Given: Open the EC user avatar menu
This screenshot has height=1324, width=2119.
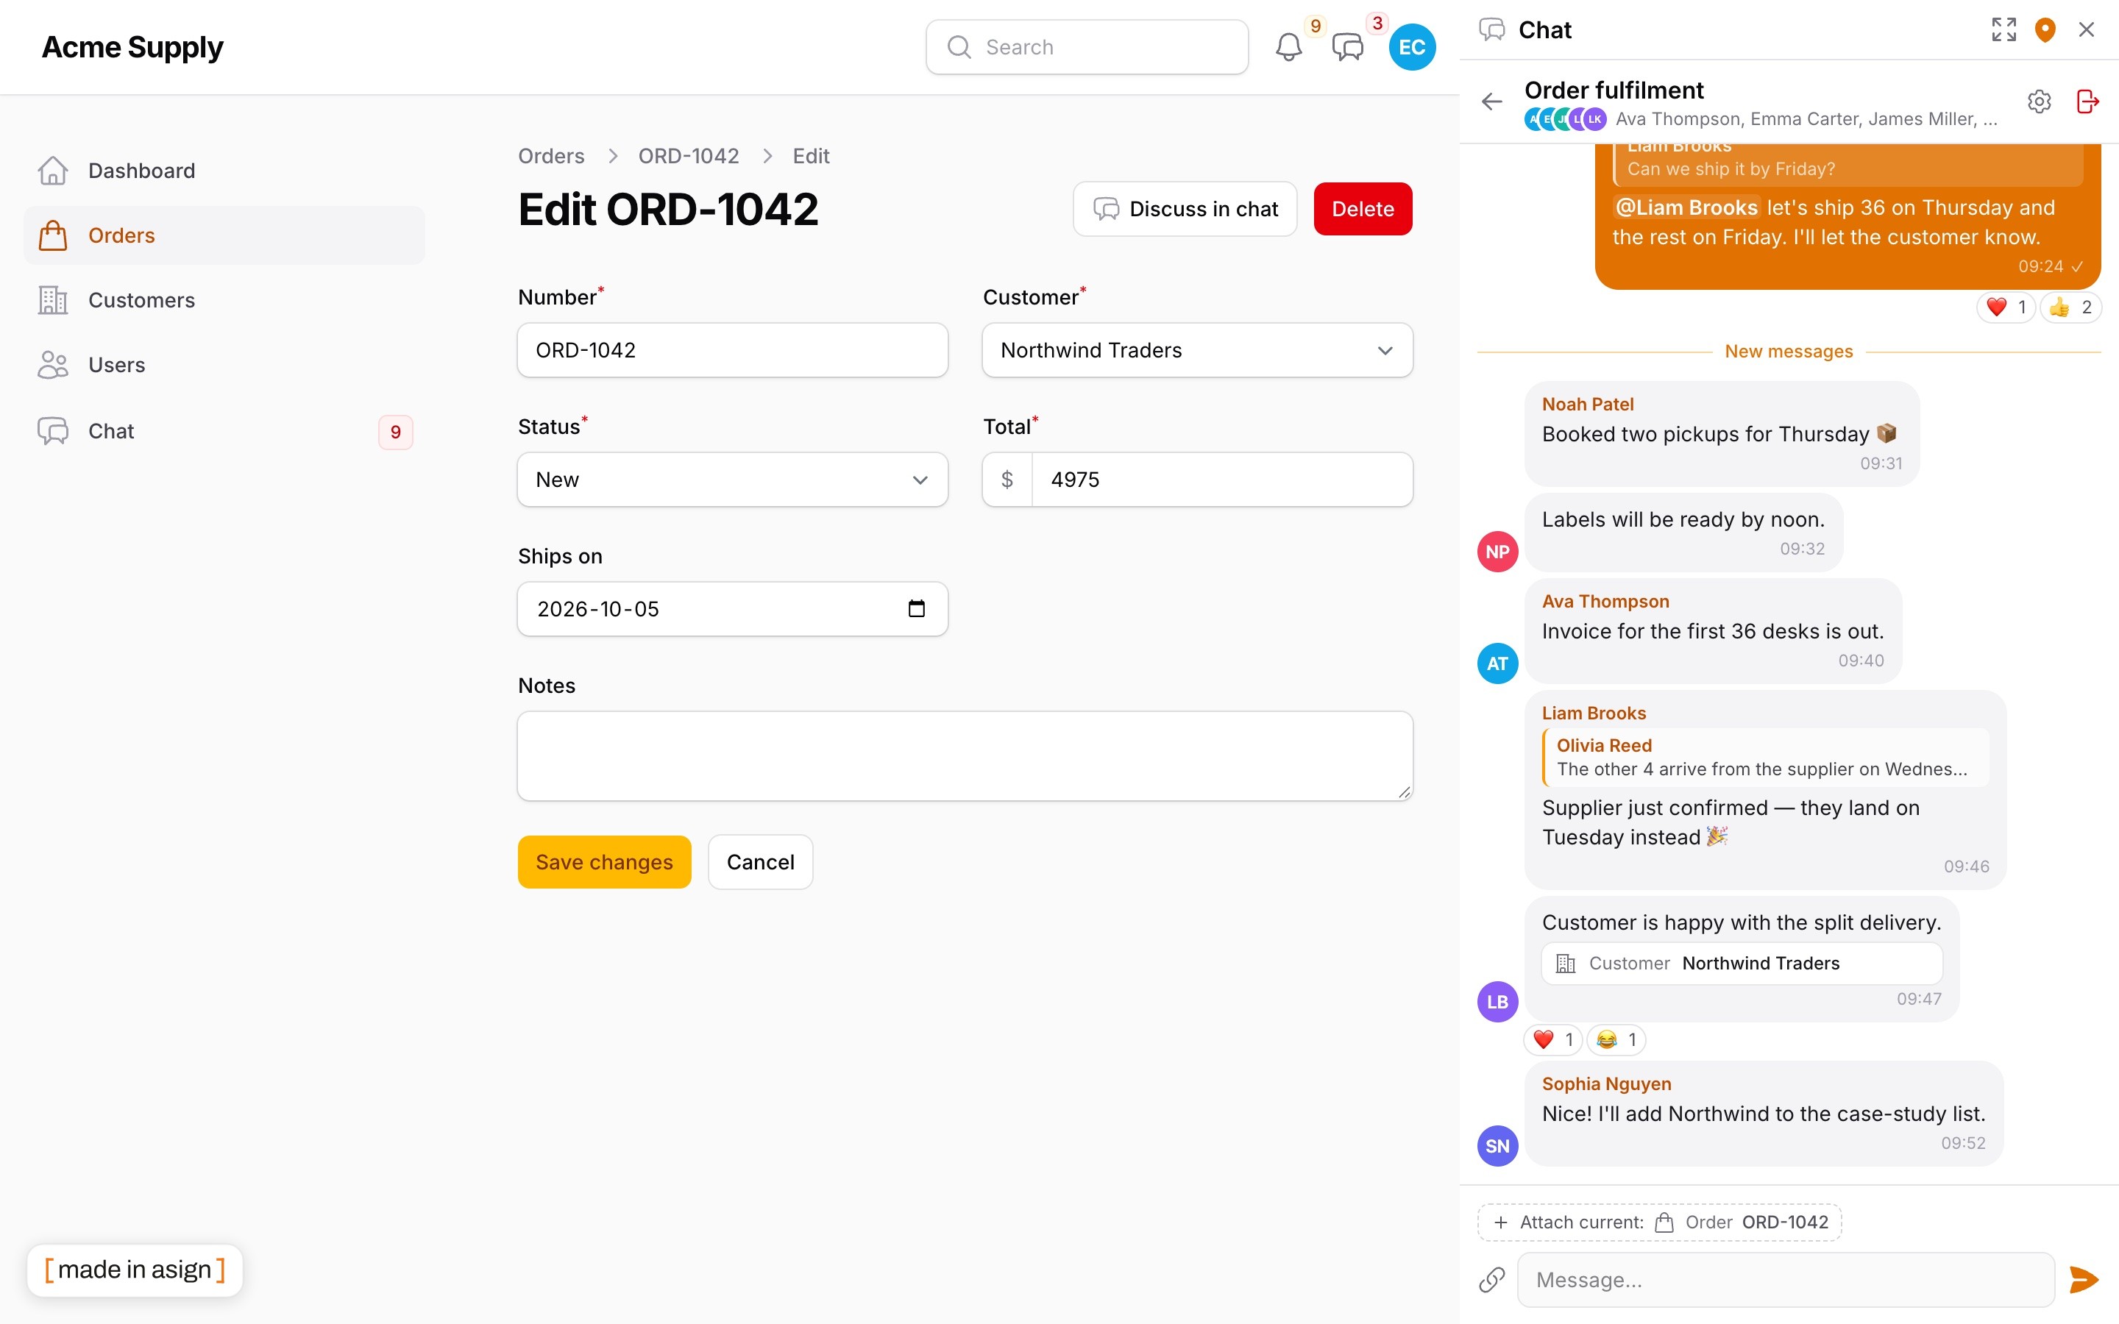Looking at the screenshot, I should click(1411, 47).
